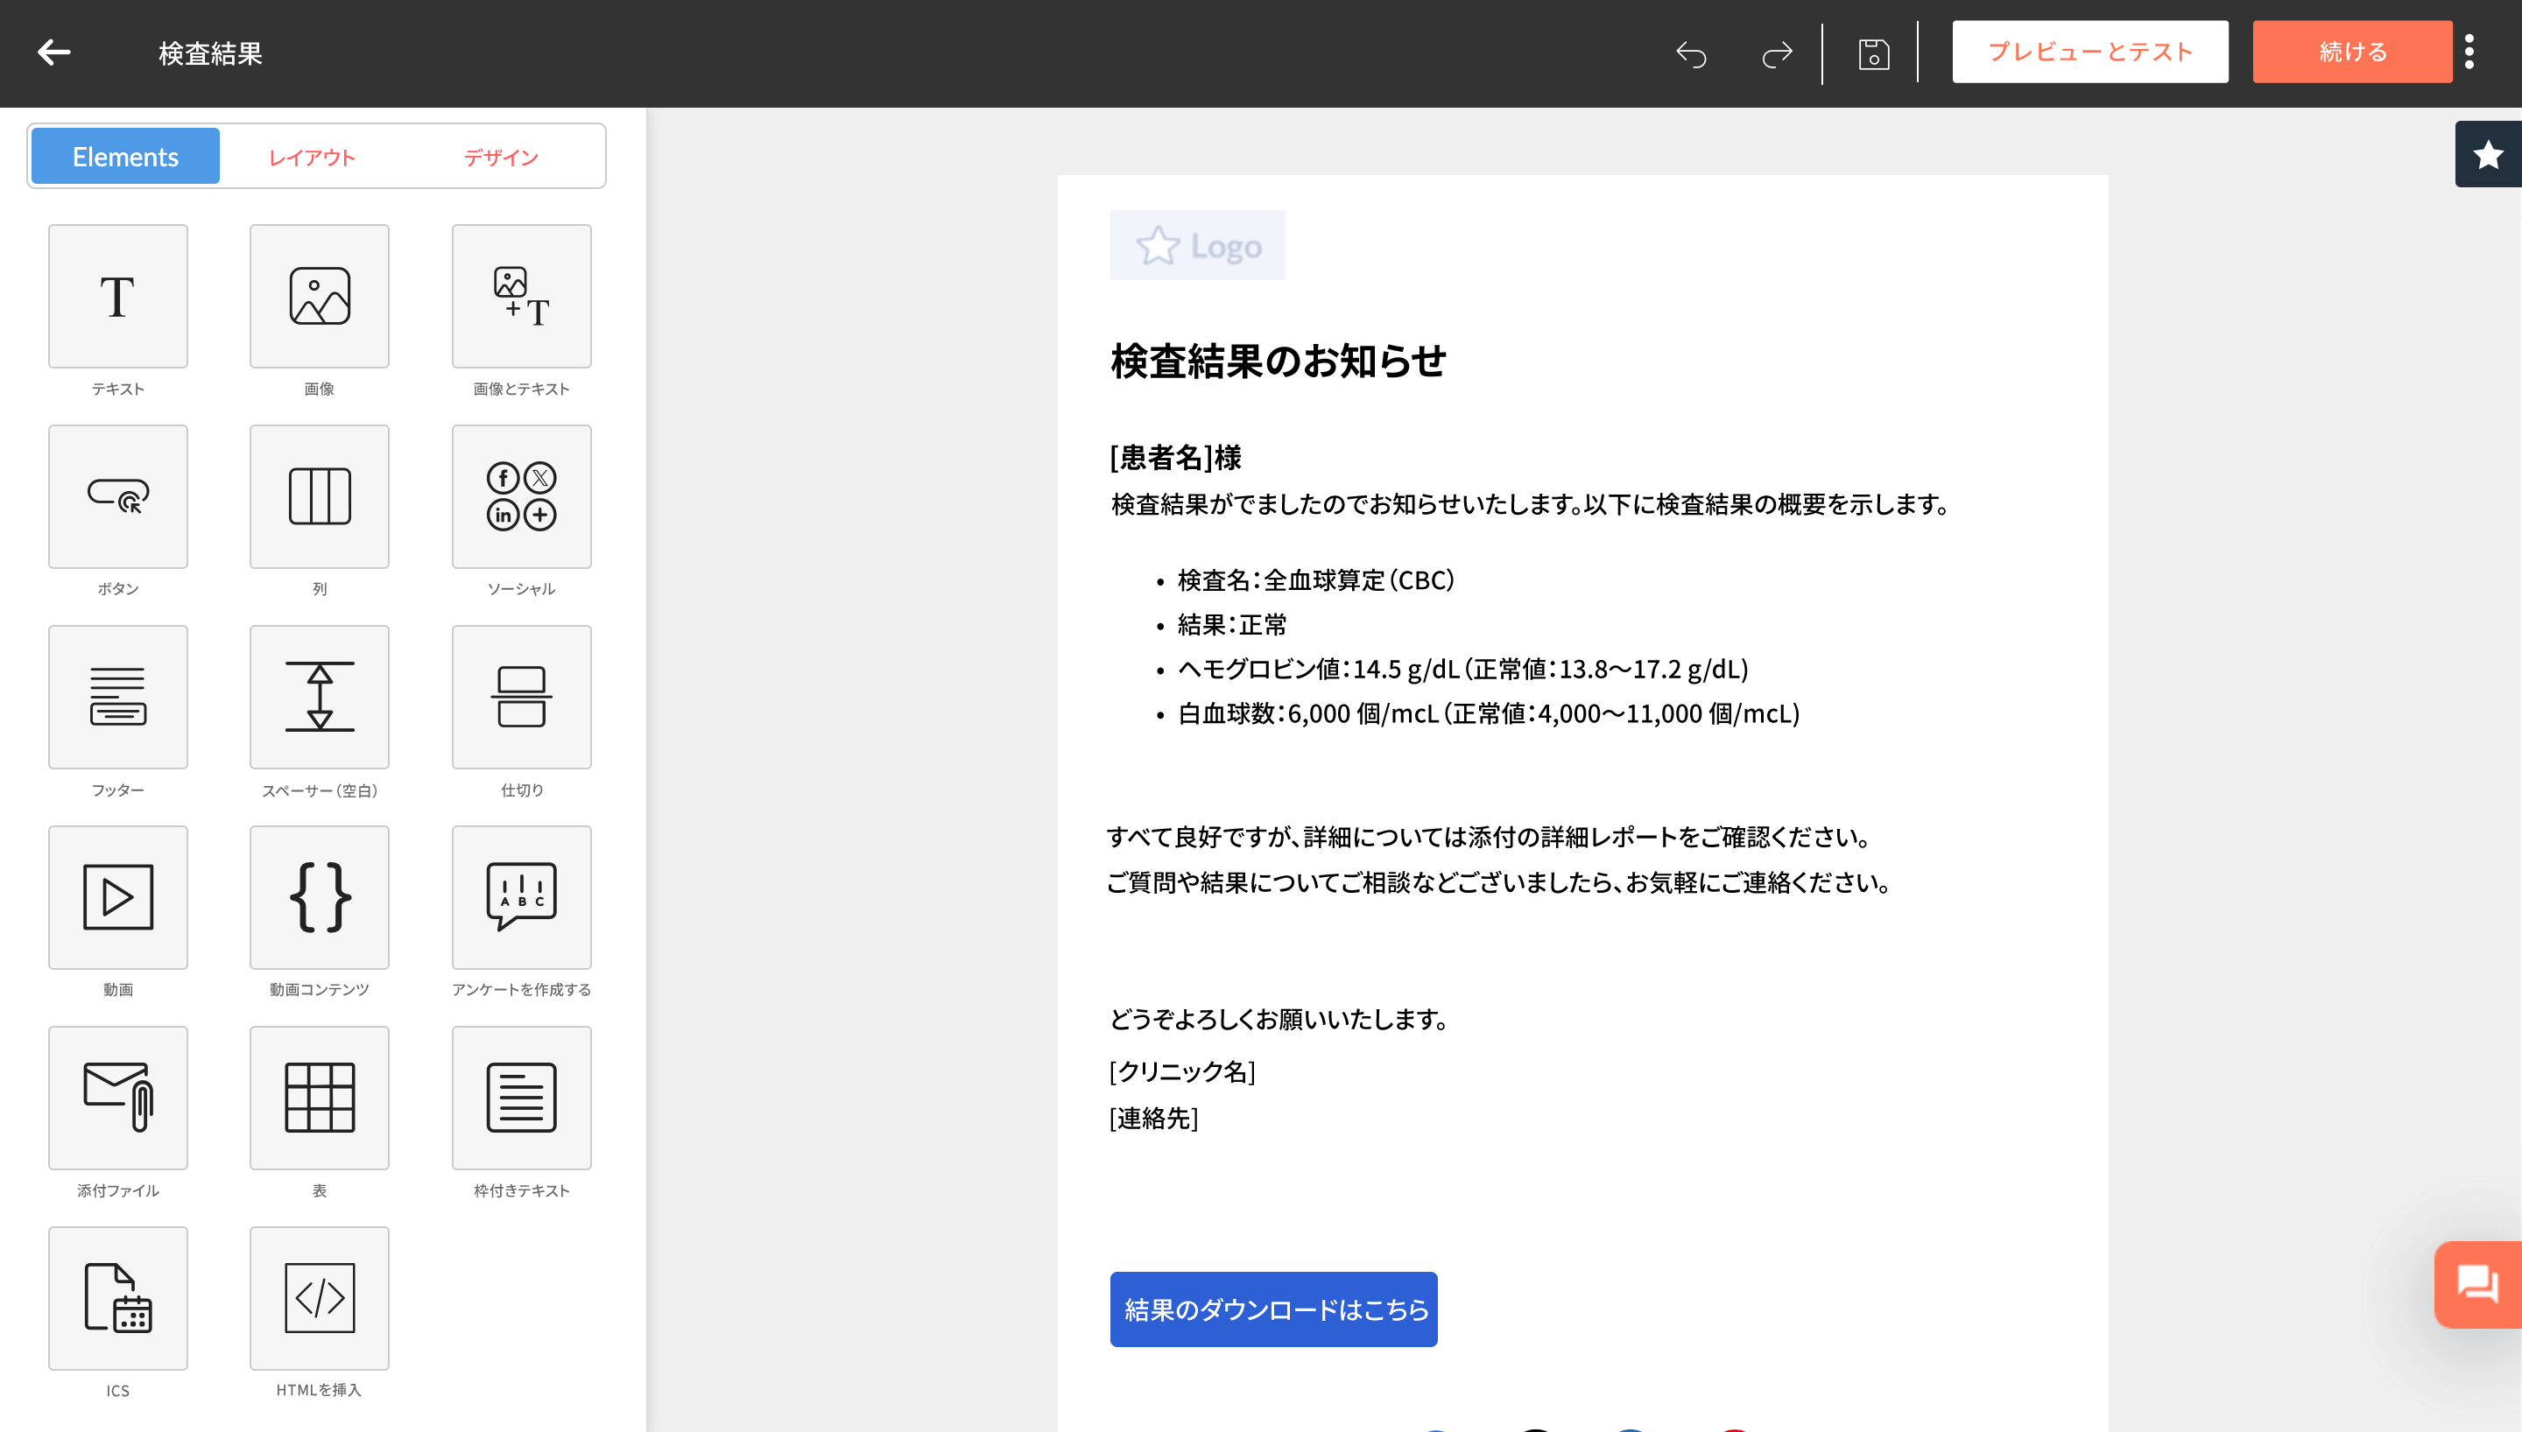
Task: Open the chat support bubble
Action: pyautogui.click(x=2477, y=1283)
